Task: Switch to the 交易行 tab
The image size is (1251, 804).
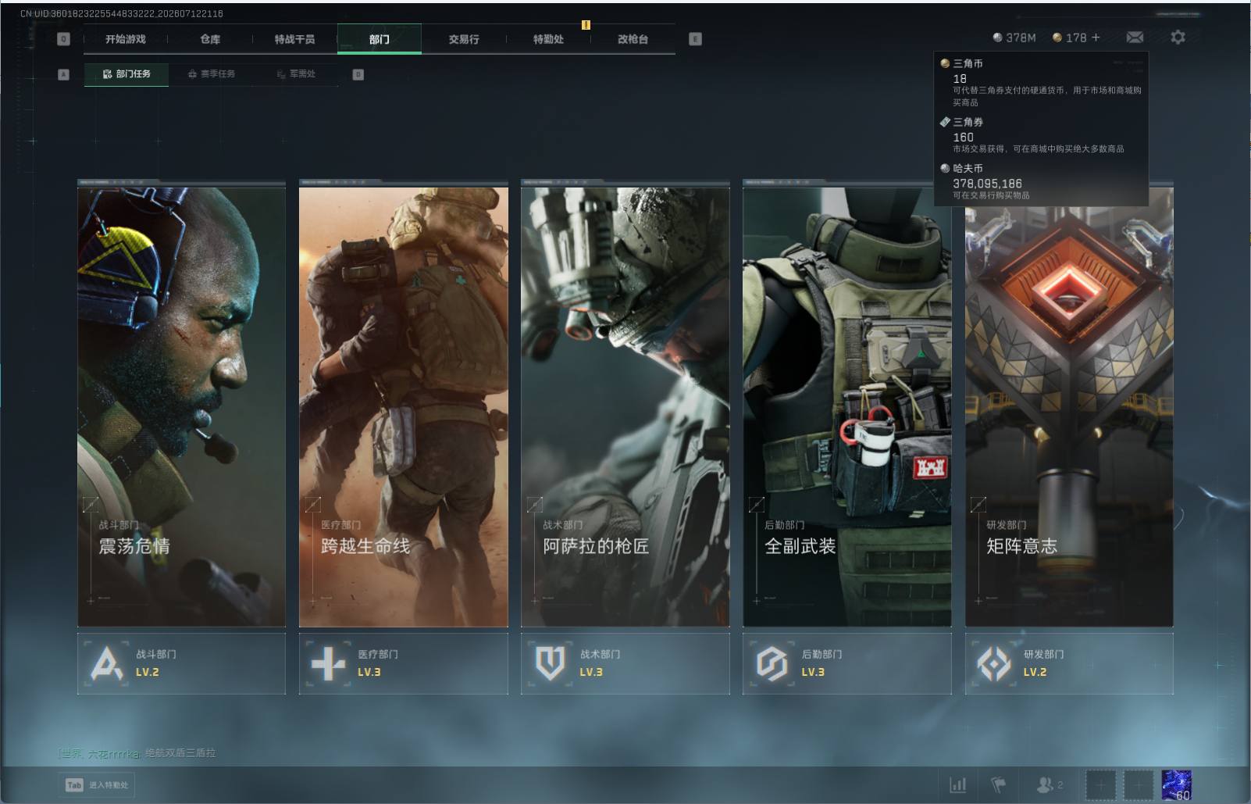Action: click(x=464, y=39)
